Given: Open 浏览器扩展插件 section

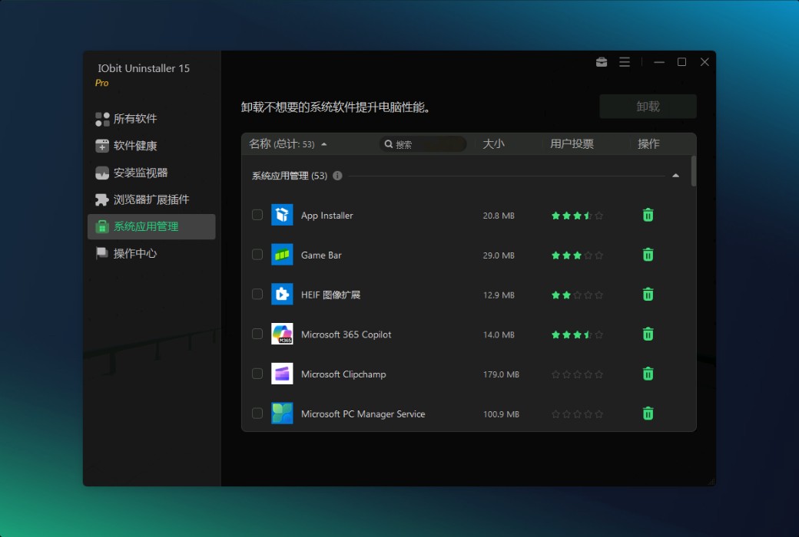Looking at the screenshot, I should click(x=151, y=199).
